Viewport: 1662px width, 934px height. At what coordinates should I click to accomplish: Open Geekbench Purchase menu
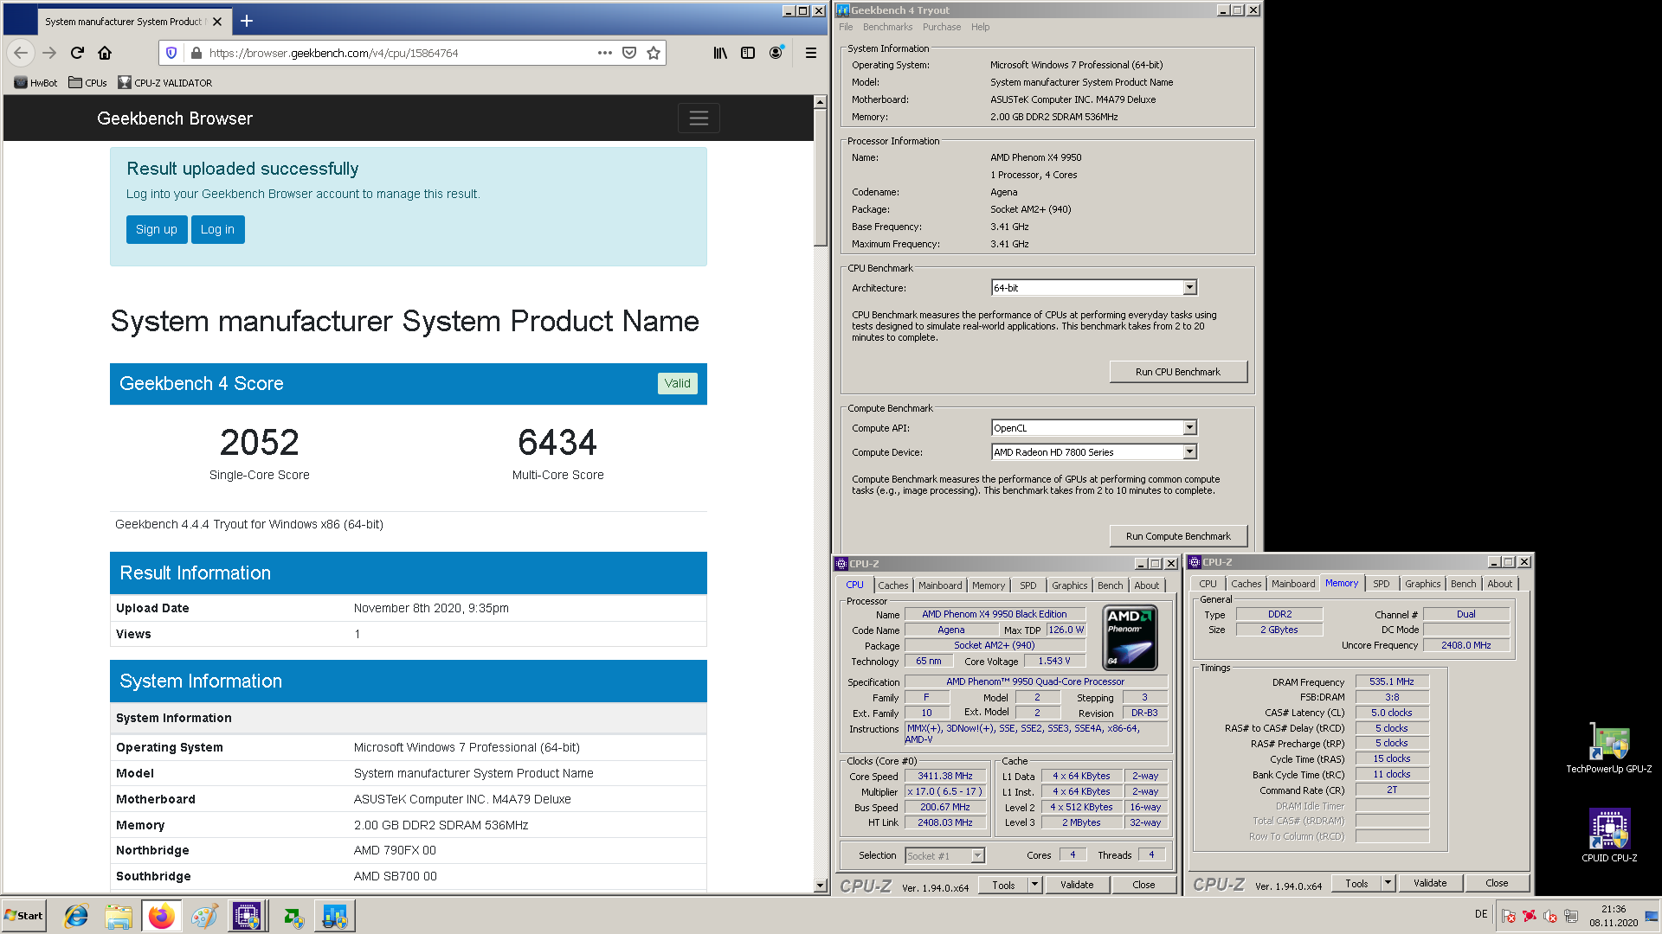942,27
